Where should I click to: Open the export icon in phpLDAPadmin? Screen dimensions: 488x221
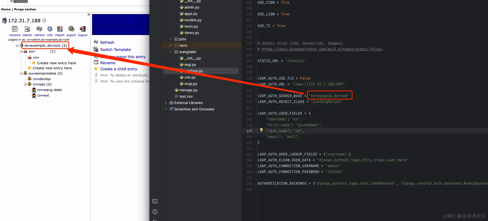(x=71, y=29)
